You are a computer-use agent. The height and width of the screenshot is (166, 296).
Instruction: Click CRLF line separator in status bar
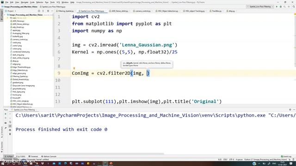pyautogui.click(x=225, y=160)
